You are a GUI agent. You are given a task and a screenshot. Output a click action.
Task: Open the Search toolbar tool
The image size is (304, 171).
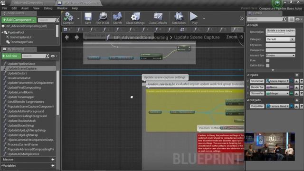(117, 18)
